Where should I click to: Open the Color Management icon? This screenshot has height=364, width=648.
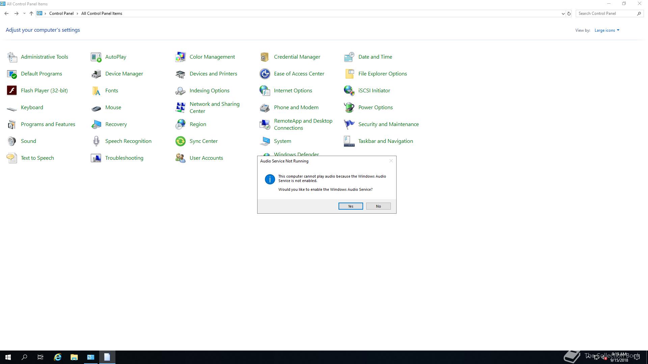[181, 57]
